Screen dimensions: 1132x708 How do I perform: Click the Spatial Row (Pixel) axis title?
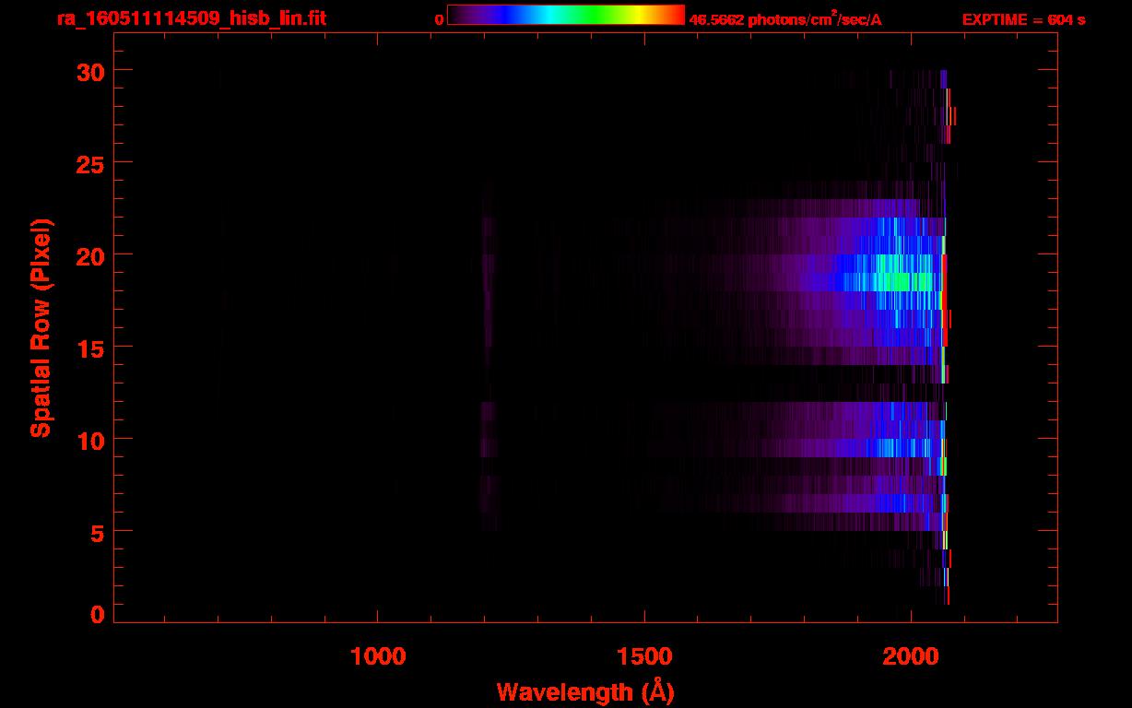41,327
